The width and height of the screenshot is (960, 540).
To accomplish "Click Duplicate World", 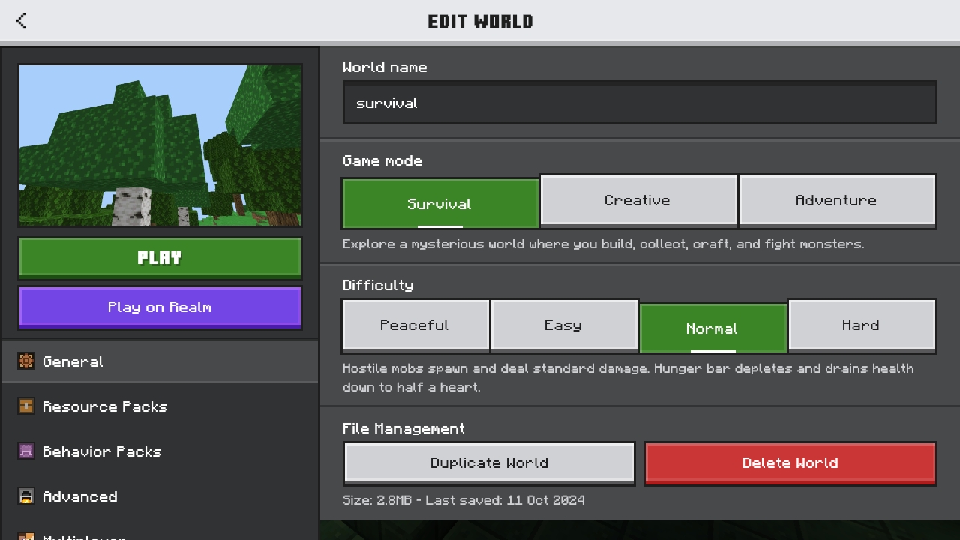I will click(x=489, y=463).
